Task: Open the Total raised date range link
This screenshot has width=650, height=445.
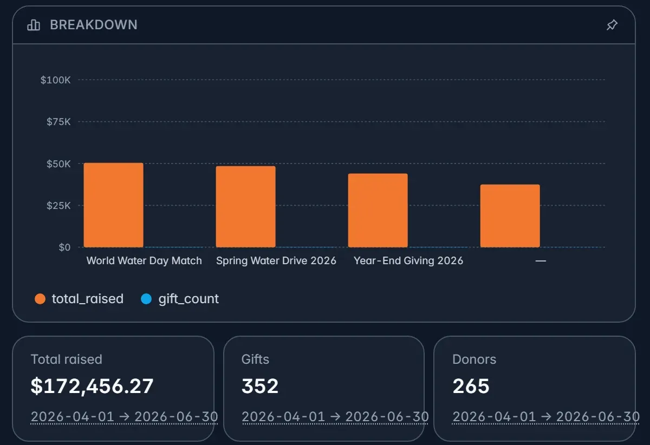Action: tap(124, 416)
